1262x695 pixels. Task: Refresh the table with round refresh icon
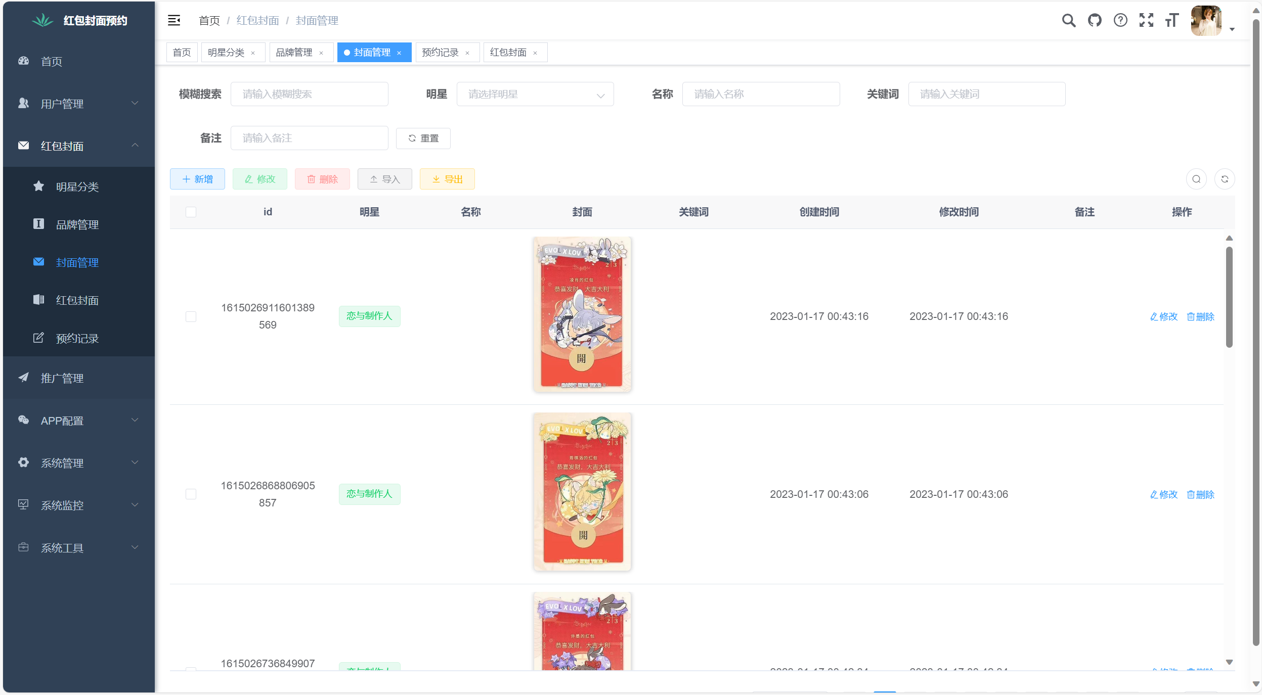(x=1225, y=179)
